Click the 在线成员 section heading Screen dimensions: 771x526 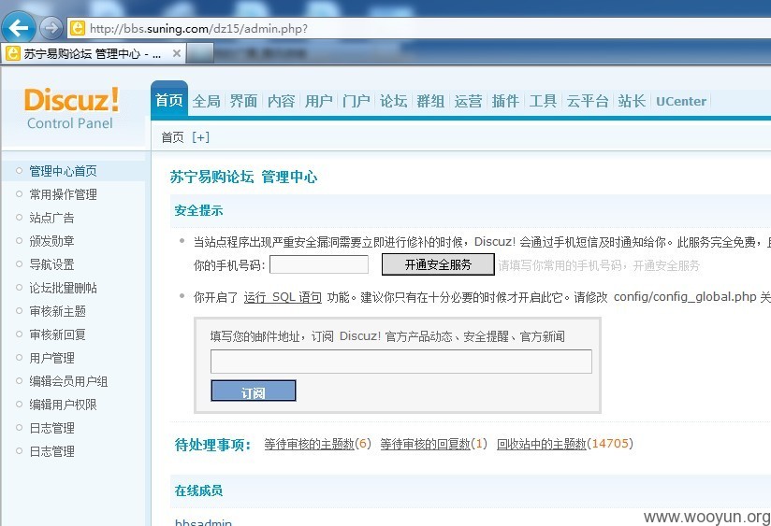[x=198, y=490]
